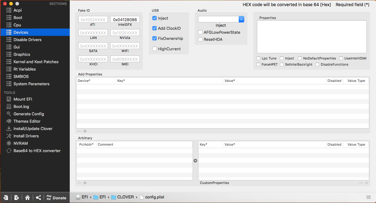Click the arrow button between Arbitrary tables
The image size is (376, 203).
195,161
